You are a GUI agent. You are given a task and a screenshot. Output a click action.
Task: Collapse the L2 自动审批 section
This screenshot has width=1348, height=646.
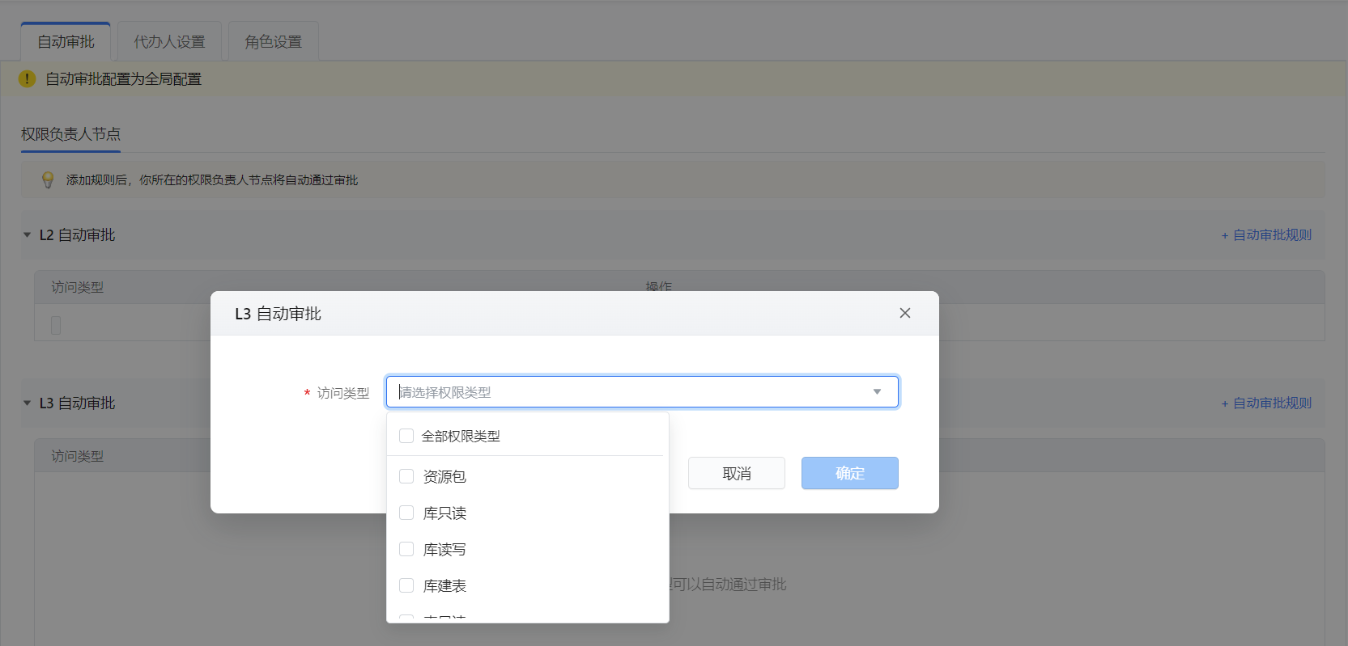point(27,234)
